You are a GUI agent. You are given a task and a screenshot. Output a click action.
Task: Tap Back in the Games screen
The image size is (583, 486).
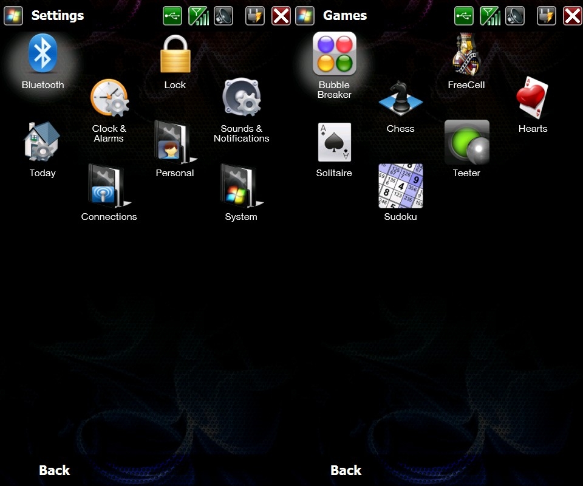point(346,470)
